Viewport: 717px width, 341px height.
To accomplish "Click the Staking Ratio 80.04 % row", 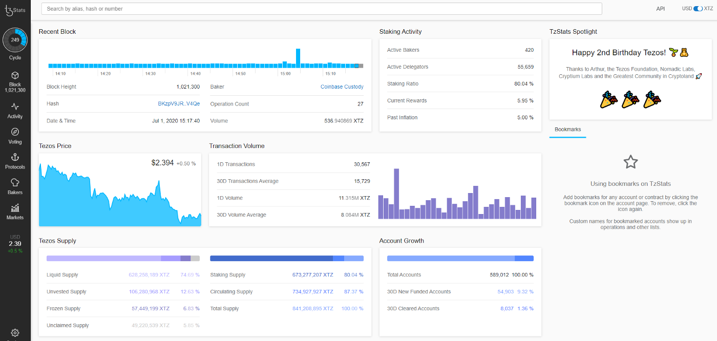I will (x=460, y=84).
